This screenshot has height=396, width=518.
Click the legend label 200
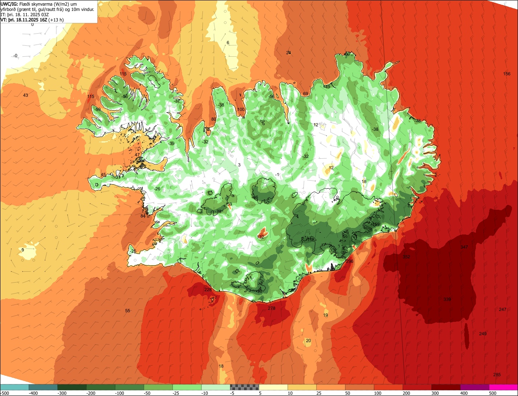click(406, 393)
